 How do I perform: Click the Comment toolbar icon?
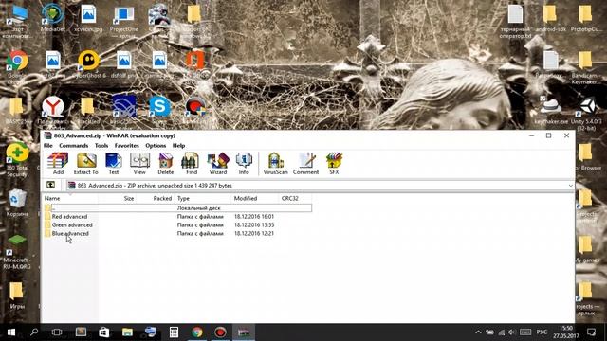coord(305,164)
